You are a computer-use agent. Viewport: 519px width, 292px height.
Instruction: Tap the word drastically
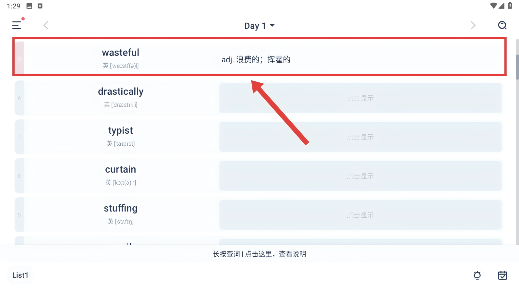(x=121, y=91)
